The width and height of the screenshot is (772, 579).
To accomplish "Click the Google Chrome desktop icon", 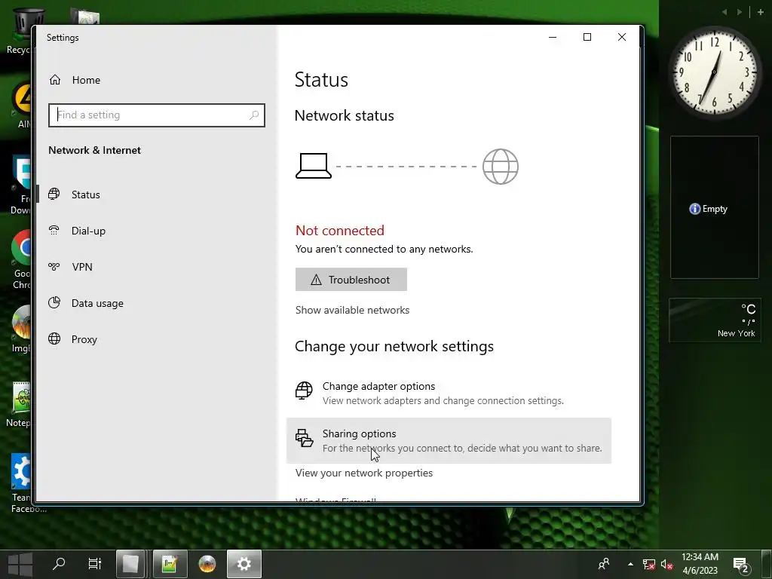I will click(x=22, y=260).
